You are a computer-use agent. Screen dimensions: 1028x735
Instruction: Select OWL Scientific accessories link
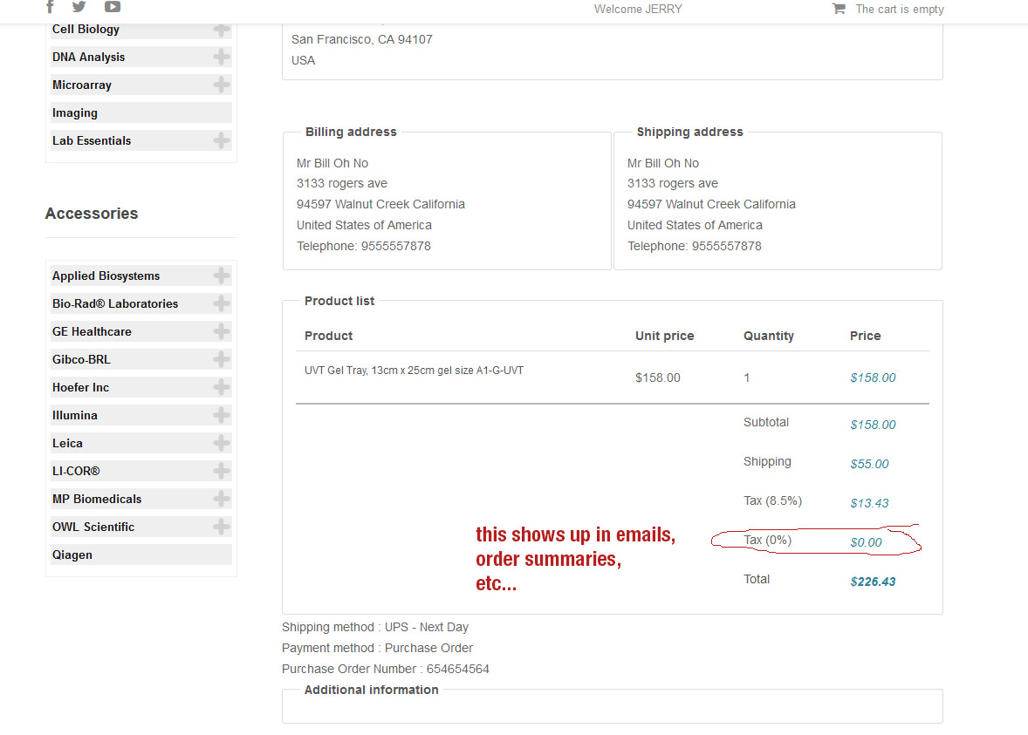click(93, 527)
